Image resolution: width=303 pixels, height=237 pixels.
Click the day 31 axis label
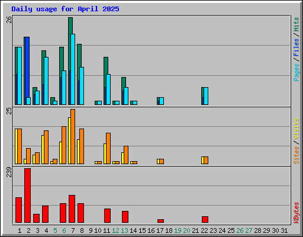pyautogui.click(x=284, y=230)
